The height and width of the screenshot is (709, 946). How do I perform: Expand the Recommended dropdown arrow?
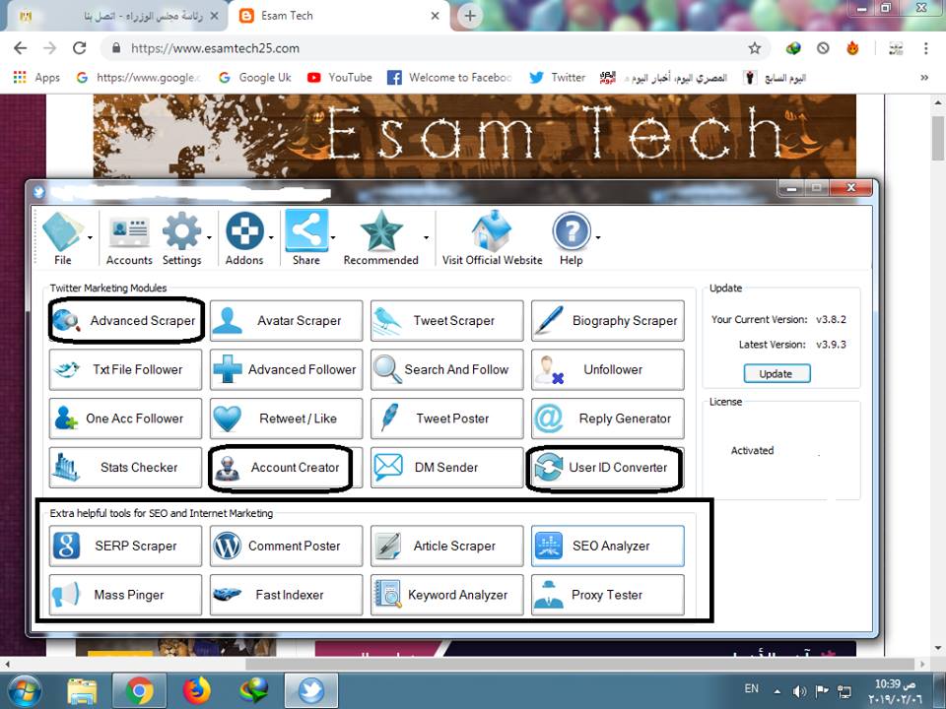426,237
